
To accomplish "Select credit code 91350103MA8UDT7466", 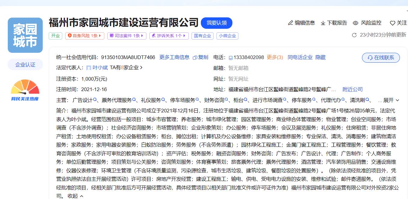I will click(x=128, y=57).
